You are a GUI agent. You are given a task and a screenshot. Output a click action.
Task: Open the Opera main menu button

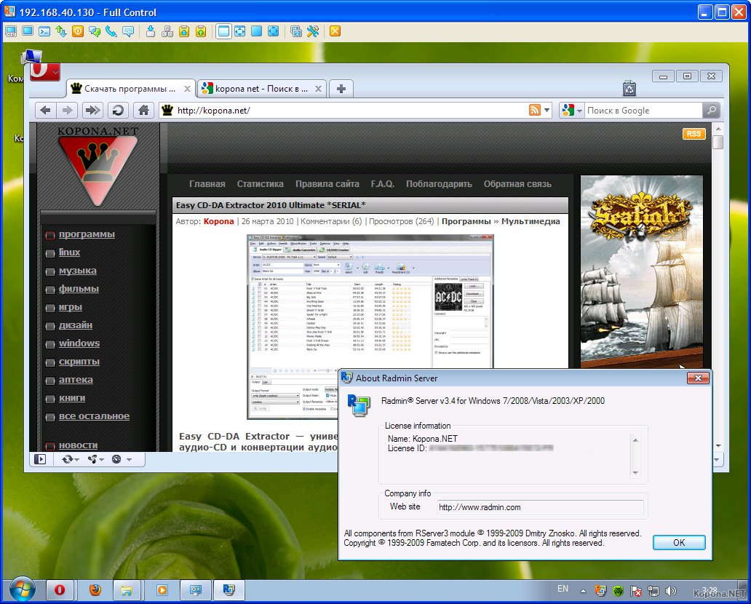45,72
